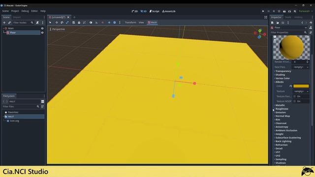315x177 pixels.
Task: Create a new resource in Inspector
Action: point(272,23)
